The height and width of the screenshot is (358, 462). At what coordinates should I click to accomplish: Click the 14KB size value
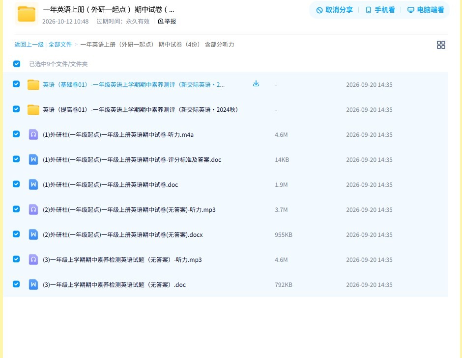282,159
